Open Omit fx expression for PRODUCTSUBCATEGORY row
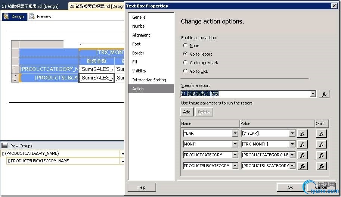The image size is (341, 197). click(x=322, y=166)
